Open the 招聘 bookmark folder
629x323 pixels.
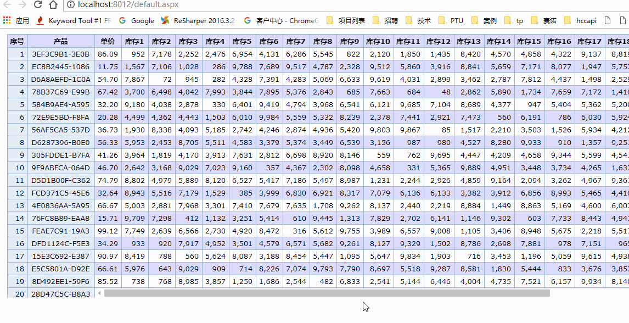[385, 20]
